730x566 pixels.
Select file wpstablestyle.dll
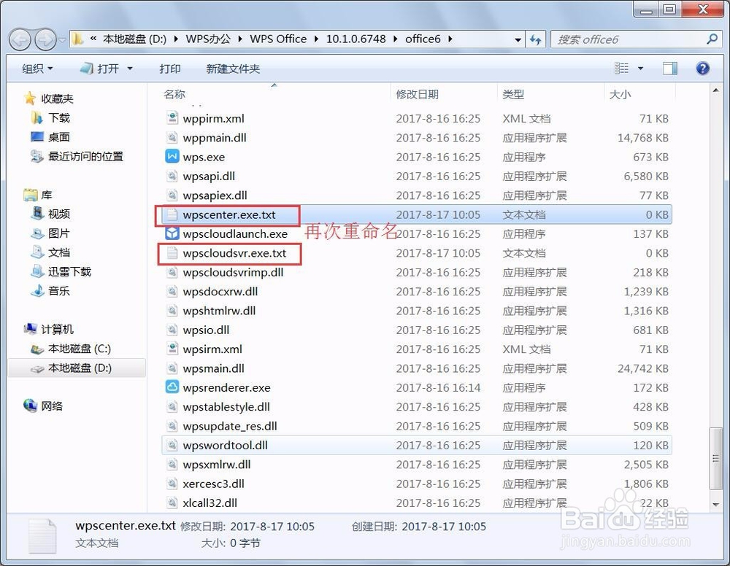pyautogui.click(x=417, y=407)
